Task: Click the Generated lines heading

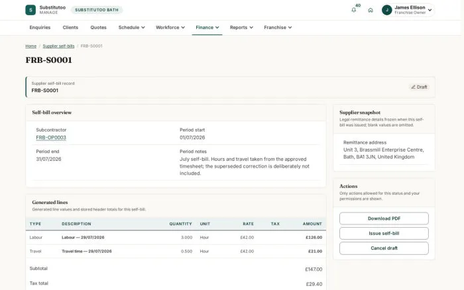Action: (x=50, y=202)
